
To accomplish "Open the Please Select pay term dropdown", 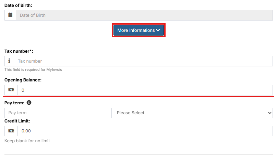I will click(x=192, y=113).
